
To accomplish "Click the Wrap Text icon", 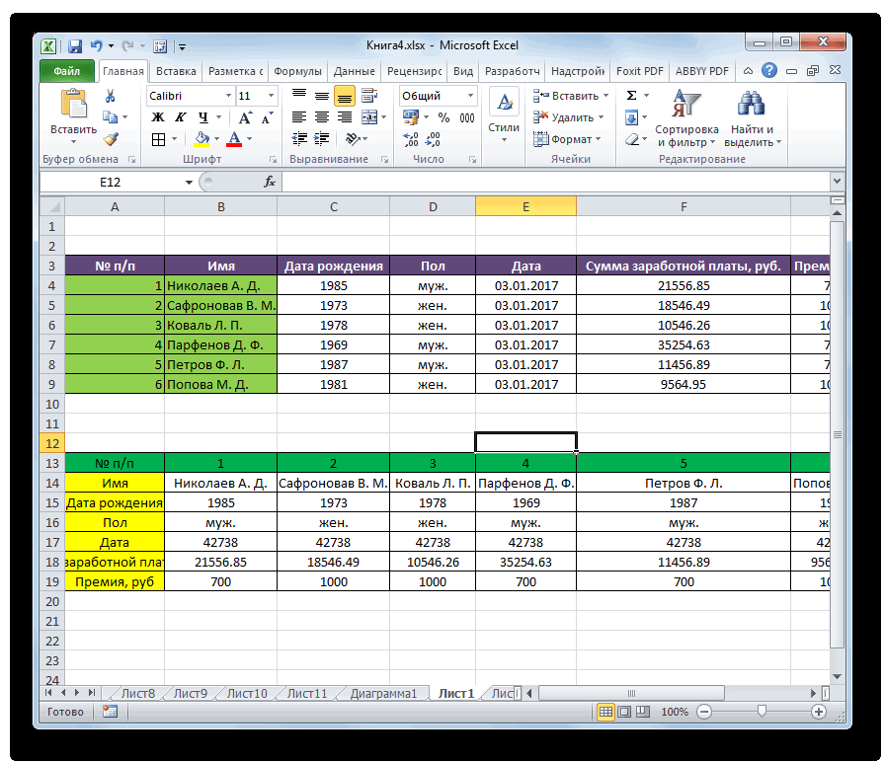I will (x=368, y=96).
